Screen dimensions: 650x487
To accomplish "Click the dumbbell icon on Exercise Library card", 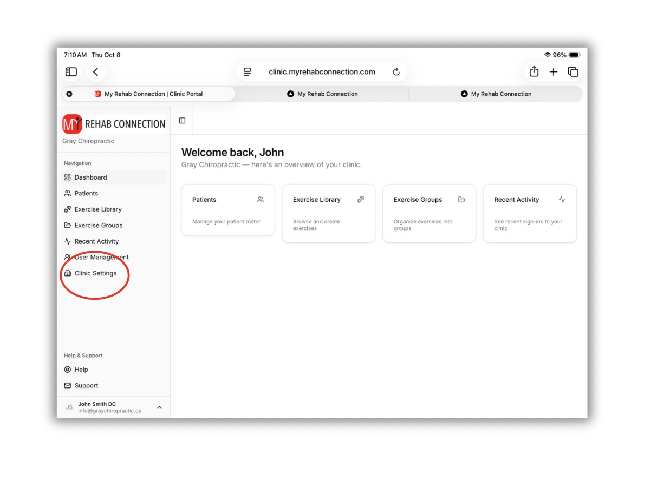I will click(x=361, y=200).
